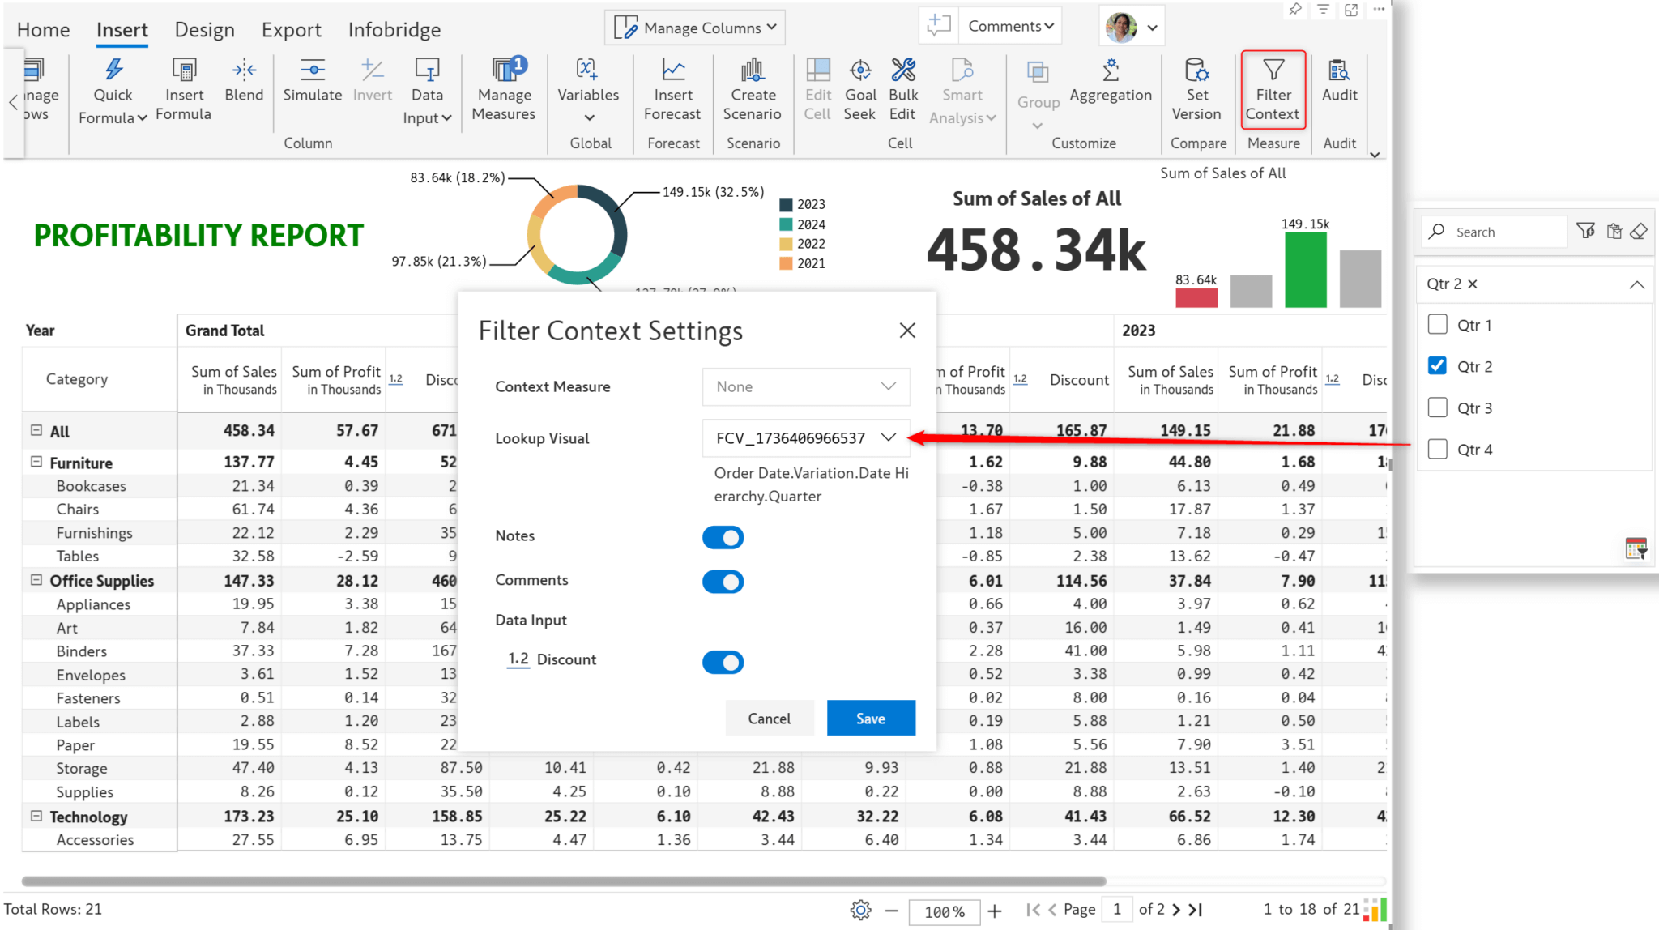Open the Export tab
Viewport: 1659px width, 930px height.
(292, 29)
